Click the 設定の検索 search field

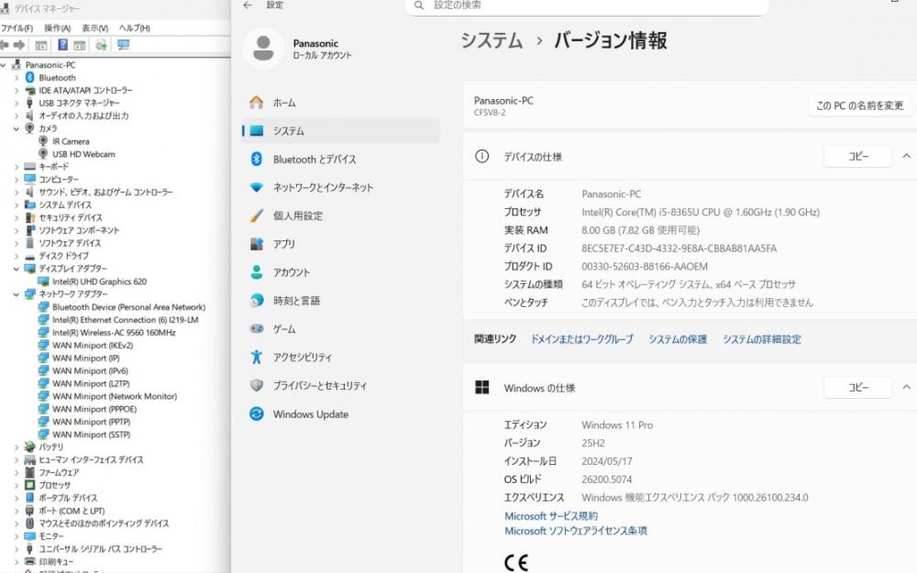tap(587, 6)
